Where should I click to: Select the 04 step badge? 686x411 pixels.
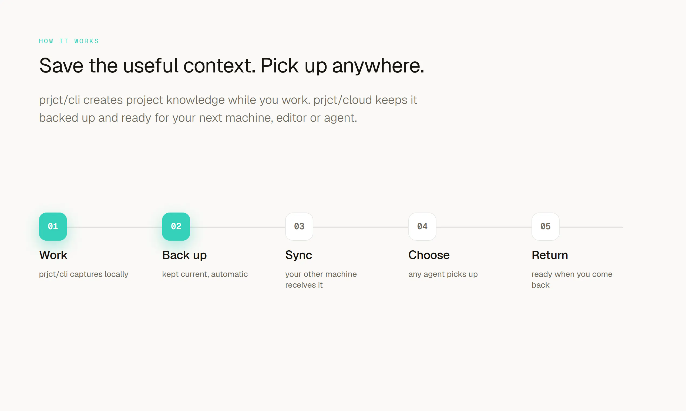point(422,227)
